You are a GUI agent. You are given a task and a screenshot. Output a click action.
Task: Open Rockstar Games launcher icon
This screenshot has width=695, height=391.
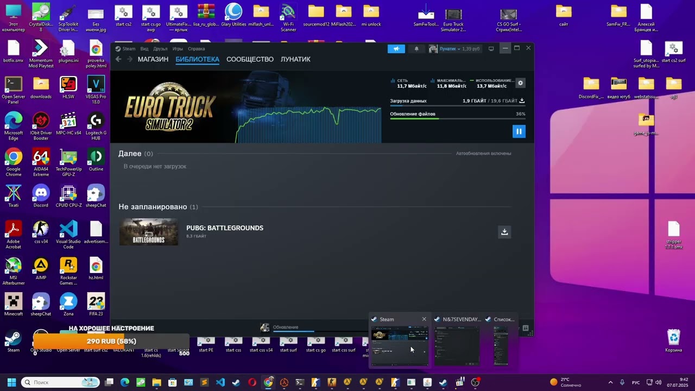coord(68,271)
